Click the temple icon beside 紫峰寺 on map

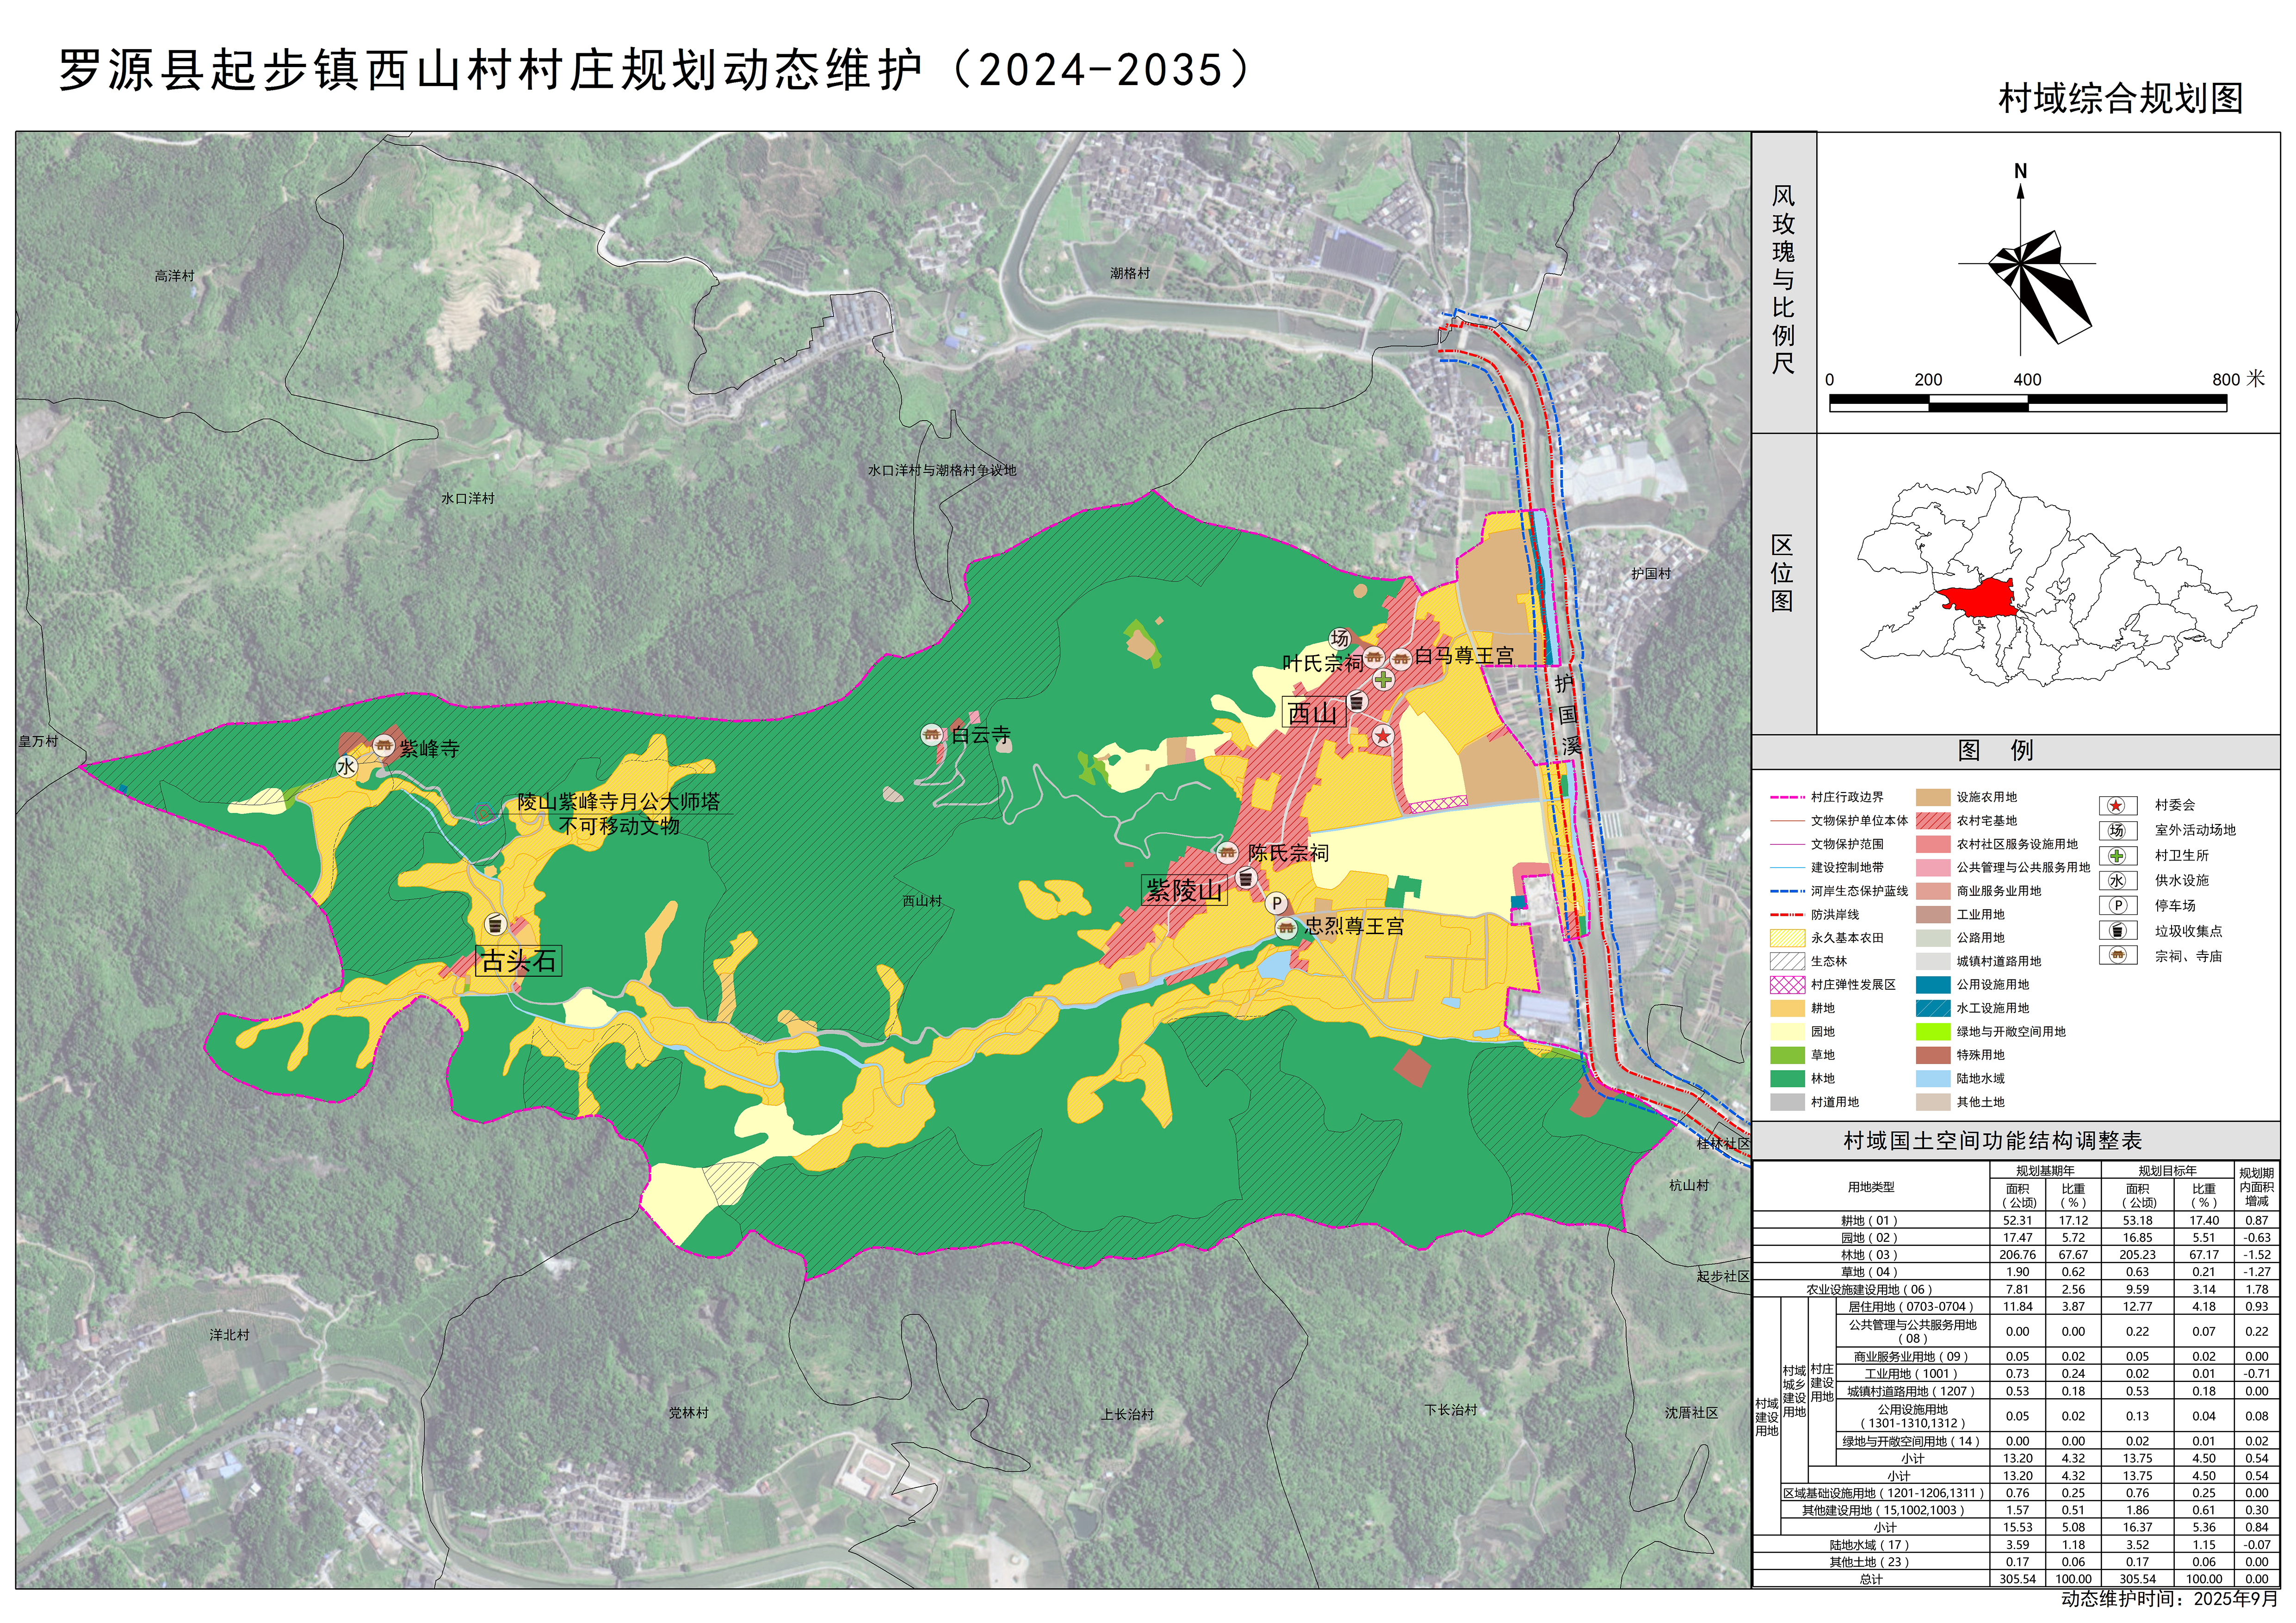click(x=383, y=746)
